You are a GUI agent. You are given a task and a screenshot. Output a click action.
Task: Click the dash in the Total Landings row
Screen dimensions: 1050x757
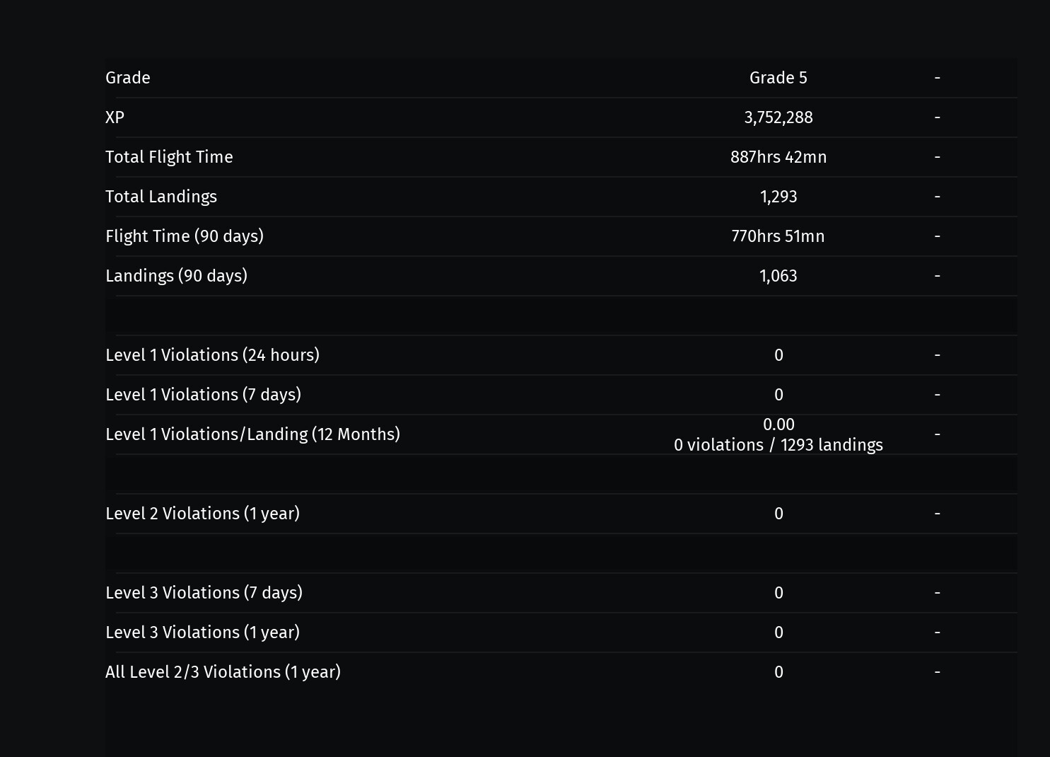point(938,197)
